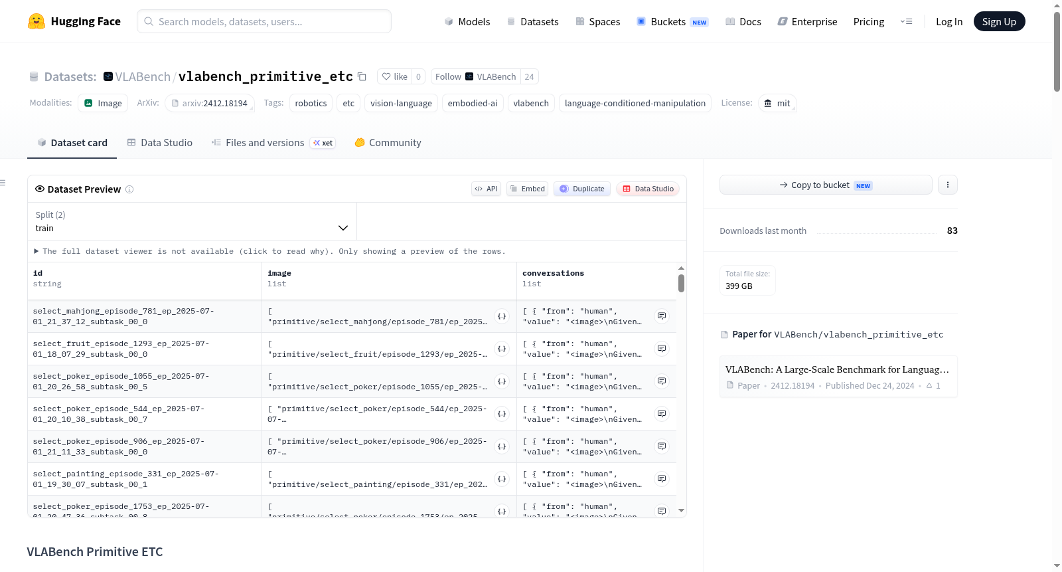Open the mit license tag
Viewport: 1062px width, 572px height.
point(777,103)
